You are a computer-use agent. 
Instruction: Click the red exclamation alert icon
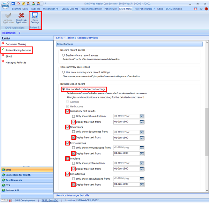(x=206, y=9)
